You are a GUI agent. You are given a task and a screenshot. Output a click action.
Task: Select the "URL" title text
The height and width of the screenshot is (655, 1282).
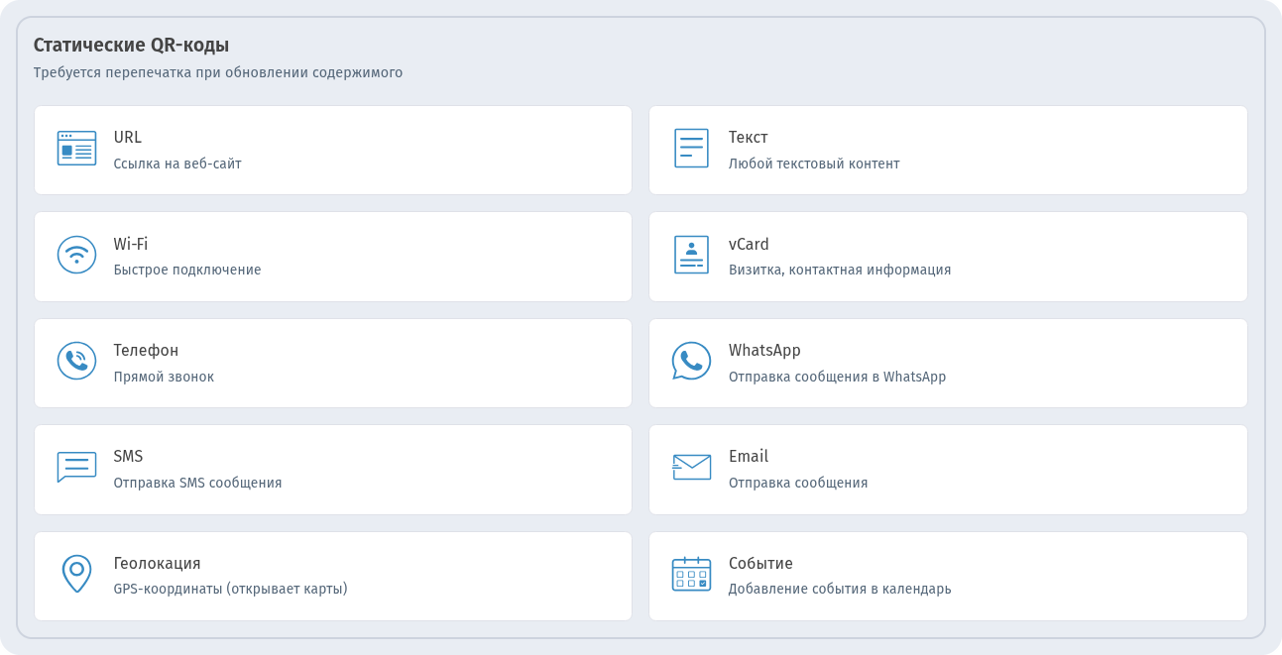coord(128,138)
